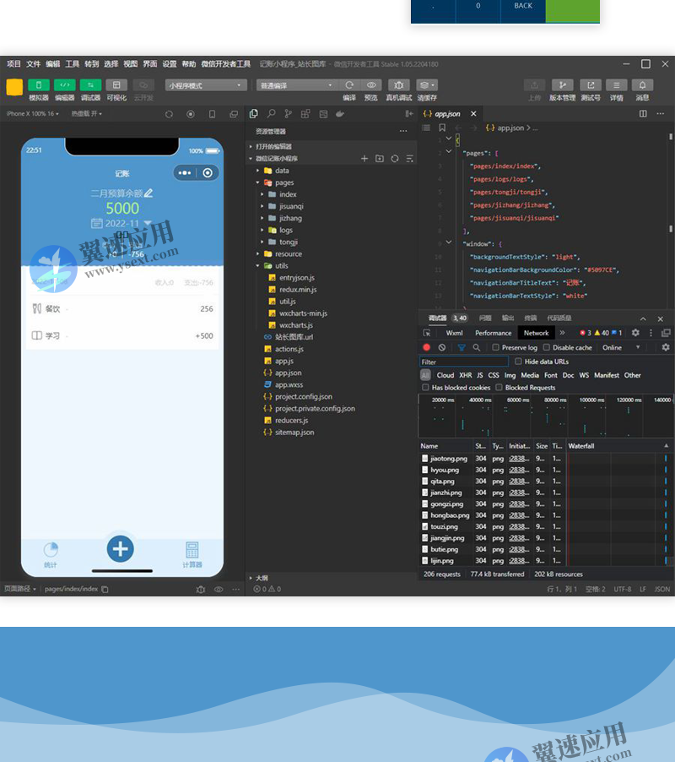
Task: Open the 消息 notifications bell
Action: point(642,85)
